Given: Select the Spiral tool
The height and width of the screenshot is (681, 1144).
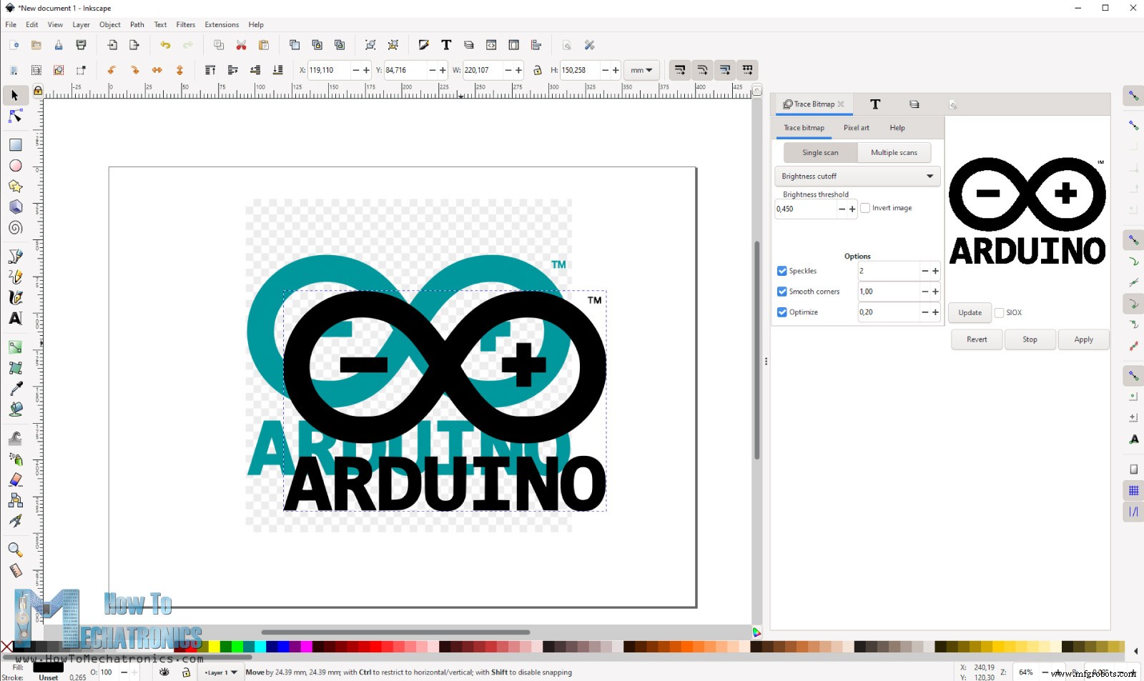Looking at the screenshot, I should pyautogui.click(x=15, y=228).
